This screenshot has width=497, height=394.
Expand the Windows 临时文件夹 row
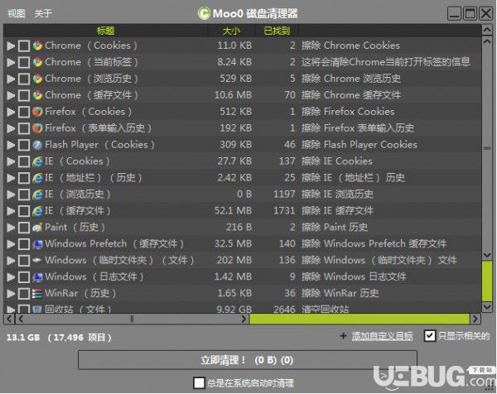coord(11,261)
